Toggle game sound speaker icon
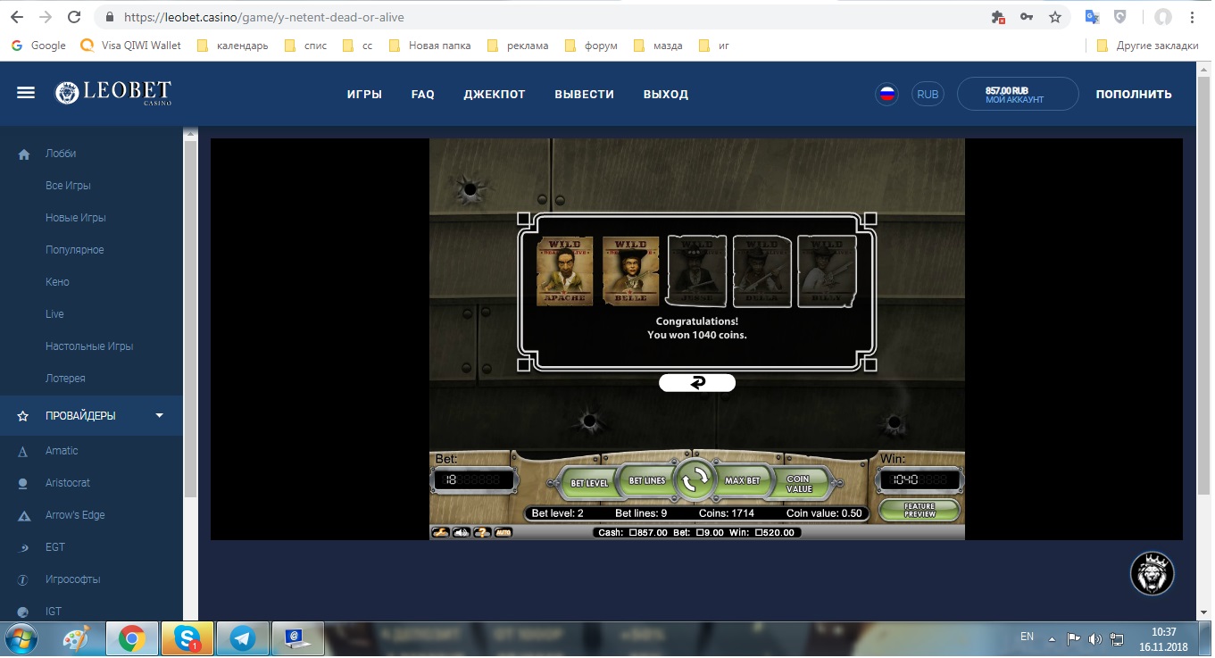Image resolution: width=1215 pixels, height=658 pixels. [462, 532]
